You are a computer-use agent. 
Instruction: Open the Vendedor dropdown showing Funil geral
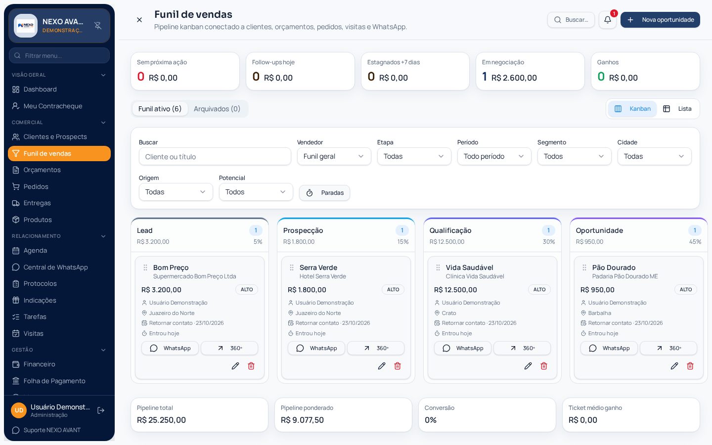click(334, 156)
